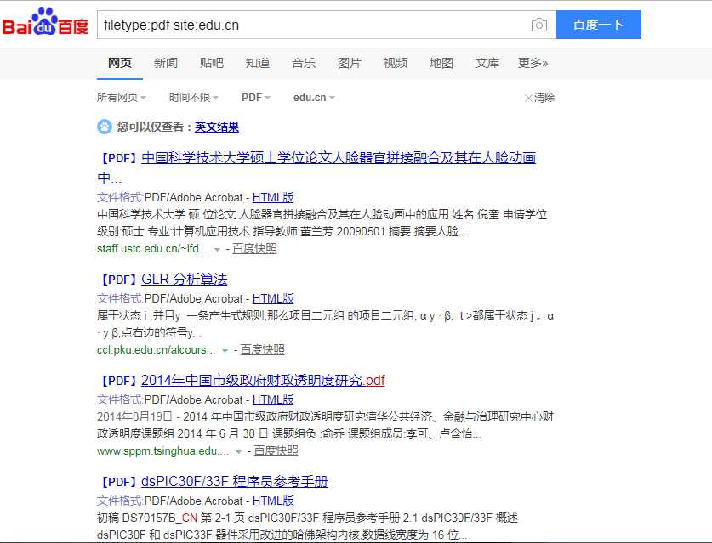Expand arrow next to staff.ustc.edu.cn URL
712x543 pixels.
(x=217, y=250)
